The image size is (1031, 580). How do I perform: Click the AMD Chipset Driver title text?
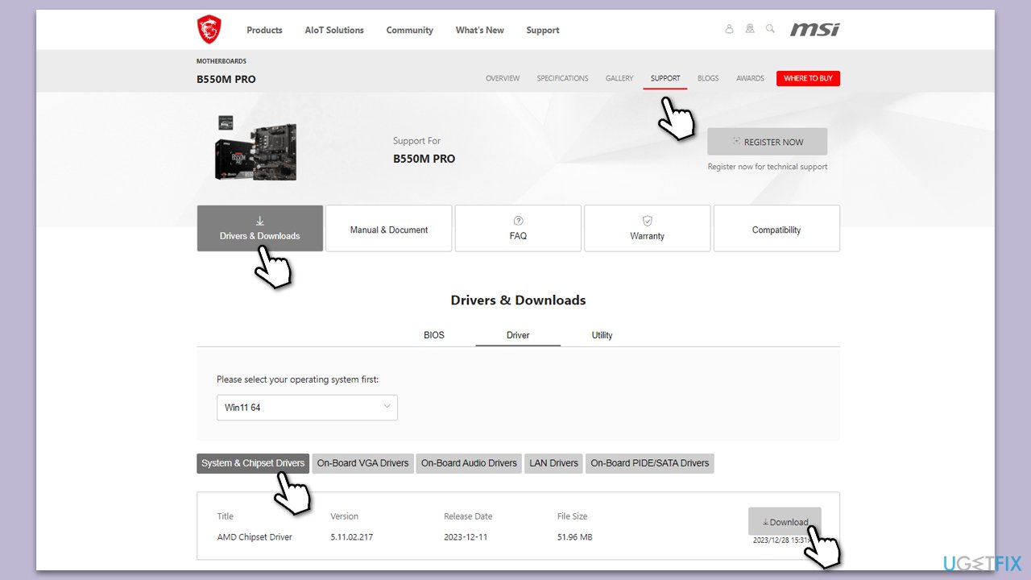click(255, 537)
